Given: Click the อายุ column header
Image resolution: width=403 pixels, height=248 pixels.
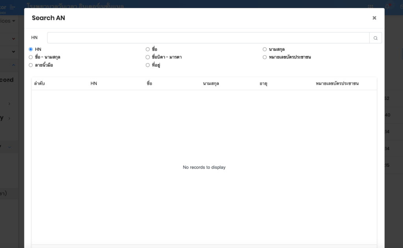Looking at the screenshot, I should pos(263,84).
